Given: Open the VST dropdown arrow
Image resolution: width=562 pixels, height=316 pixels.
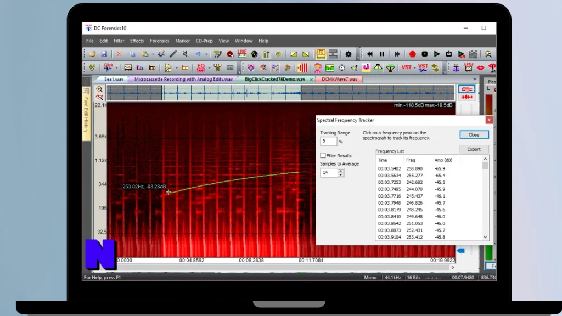Looking at the screenshot, I should pos(415,67).
